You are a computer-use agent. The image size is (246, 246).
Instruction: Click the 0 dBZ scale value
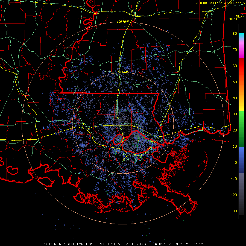pyautogui.click(x=236, y=163)
